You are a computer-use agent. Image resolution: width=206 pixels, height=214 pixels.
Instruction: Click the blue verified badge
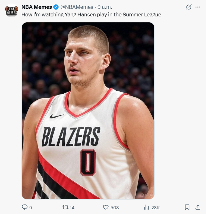click(56, 7)
